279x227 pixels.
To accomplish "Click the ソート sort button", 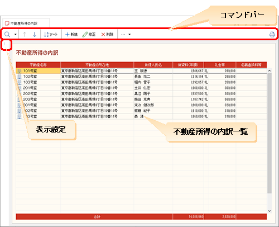I will pyautogui.click(x=51, y=34).
